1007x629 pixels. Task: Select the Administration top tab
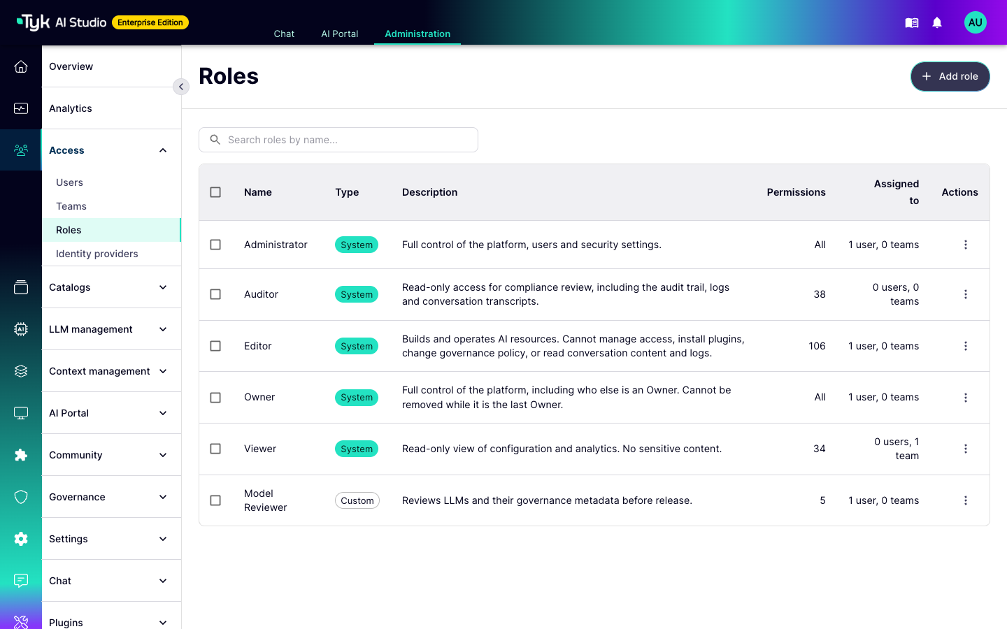tap(417, 34)
